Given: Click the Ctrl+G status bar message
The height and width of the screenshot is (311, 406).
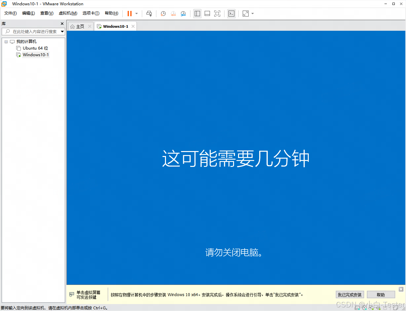Looking at the screenshot, I should point(54,308).
